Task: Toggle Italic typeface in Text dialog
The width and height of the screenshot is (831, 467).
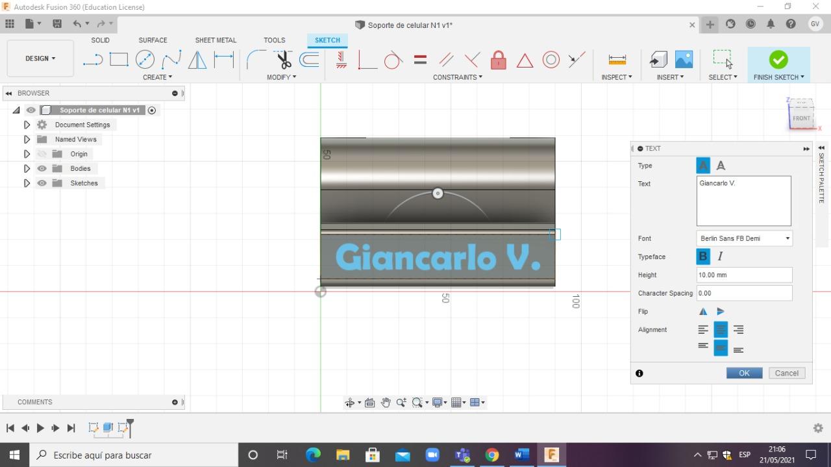Action: click(720, 257)
